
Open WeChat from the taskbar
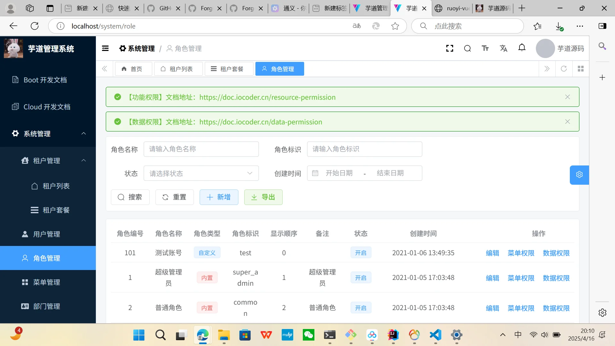pyautogui.click(x=308, y=335)
